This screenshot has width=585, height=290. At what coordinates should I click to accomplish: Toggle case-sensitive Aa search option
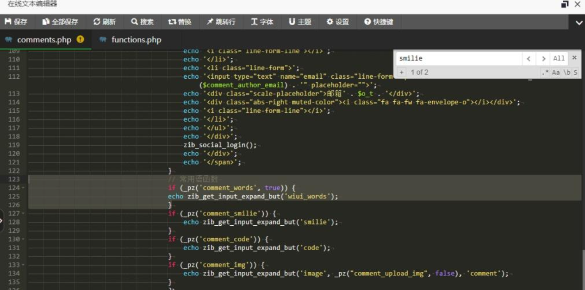tap(556, 72)
